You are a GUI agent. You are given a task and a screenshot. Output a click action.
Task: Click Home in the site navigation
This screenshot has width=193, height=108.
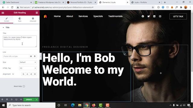click(57, 16)
